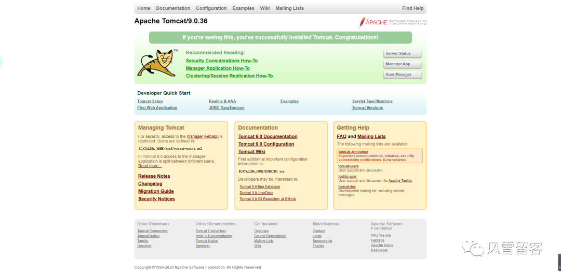This screenshot has height=273, width=561.
Task: Open Wiki in the top navigation bar
Action: click(265, 8)
